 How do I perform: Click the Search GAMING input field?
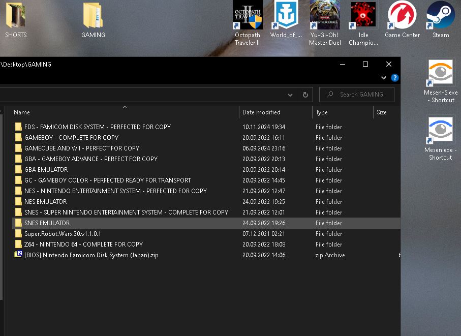point(357,95)
